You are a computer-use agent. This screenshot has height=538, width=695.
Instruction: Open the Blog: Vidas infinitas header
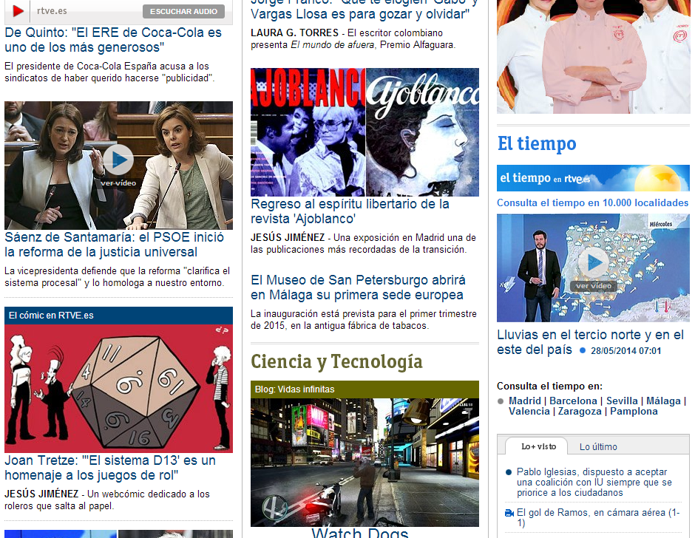(x=365, y=389)
